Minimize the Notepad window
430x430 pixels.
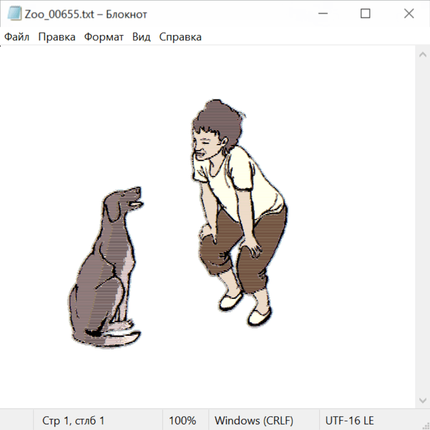[322, 14]
